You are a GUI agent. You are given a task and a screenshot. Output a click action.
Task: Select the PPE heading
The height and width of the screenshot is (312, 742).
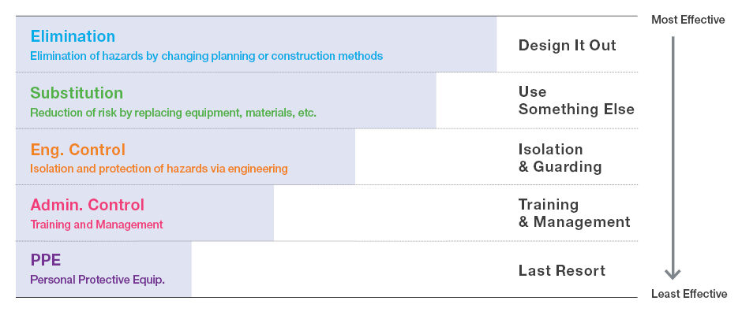(46, 260)
